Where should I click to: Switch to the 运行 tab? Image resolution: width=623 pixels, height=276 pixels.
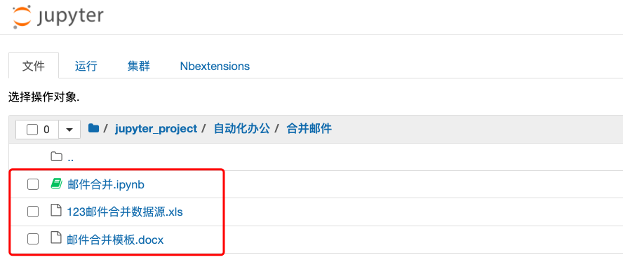pyautogui.click(x=86, y=66)
